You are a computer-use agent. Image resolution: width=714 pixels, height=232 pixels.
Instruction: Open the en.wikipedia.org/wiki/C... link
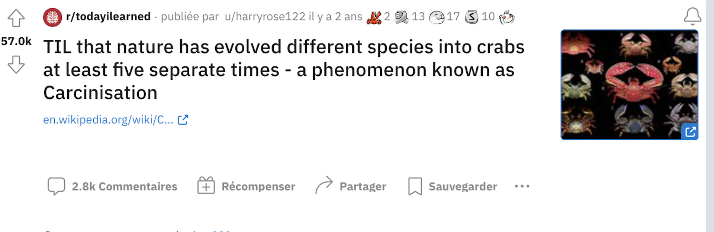point(108,120)
